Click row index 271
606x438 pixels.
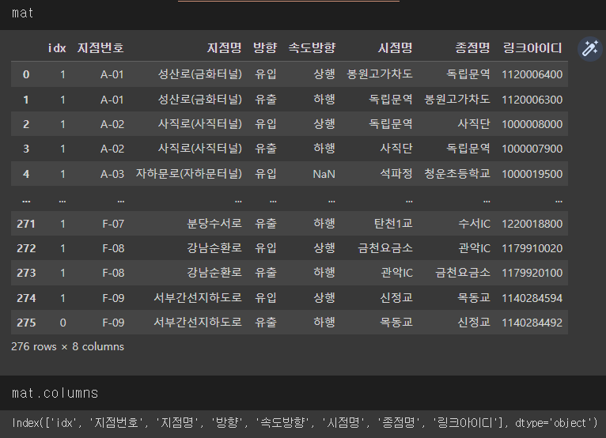pyautogui.click(x=26, y=224)
